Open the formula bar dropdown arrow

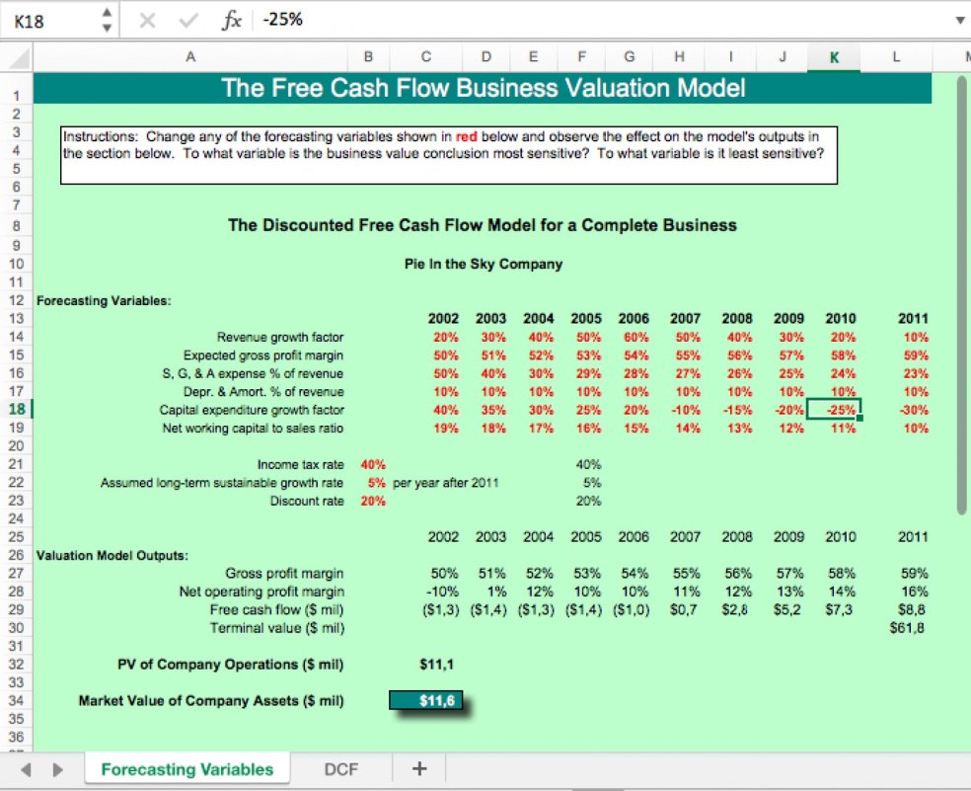(959, 18)
